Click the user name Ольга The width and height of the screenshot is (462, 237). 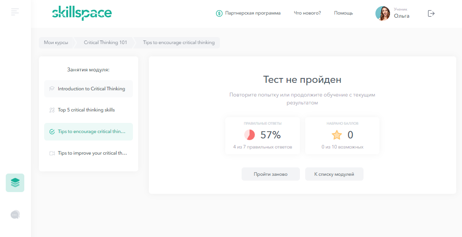401,16
